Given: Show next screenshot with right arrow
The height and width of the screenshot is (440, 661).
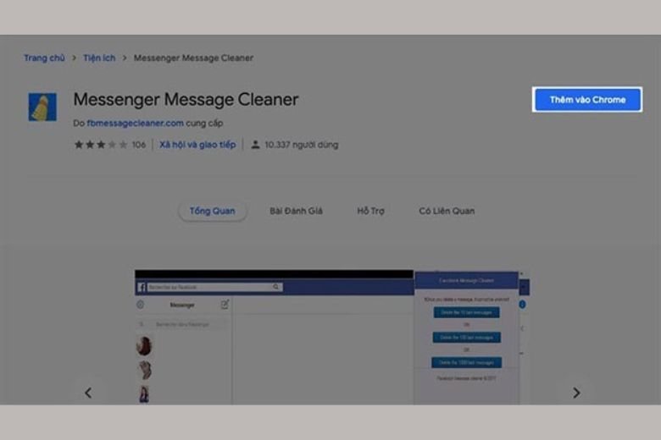Looking at the screenshot, I should click(x=576, y=393).
